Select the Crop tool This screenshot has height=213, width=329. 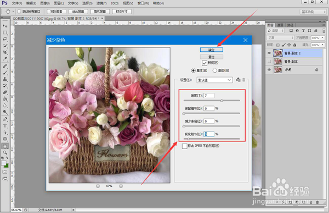[x=5, y=52]
